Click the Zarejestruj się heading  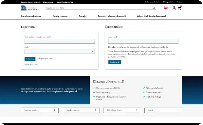pyautogui.click(x=114, y=27)
